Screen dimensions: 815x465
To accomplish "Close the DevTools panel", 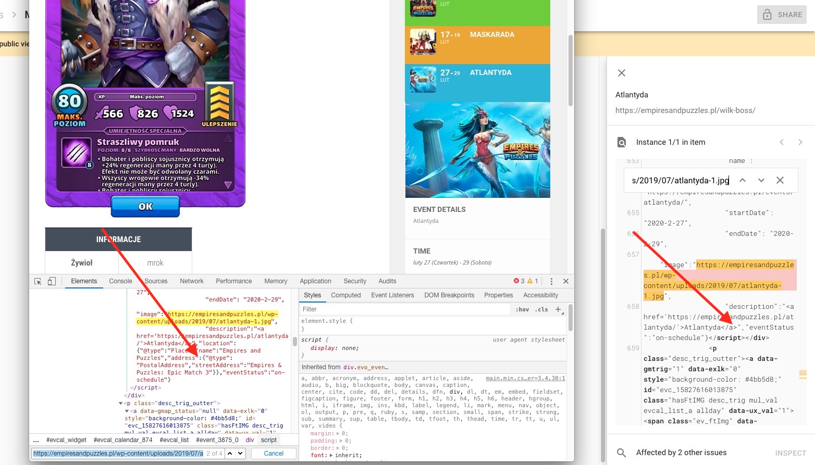I will click(566, 281).
